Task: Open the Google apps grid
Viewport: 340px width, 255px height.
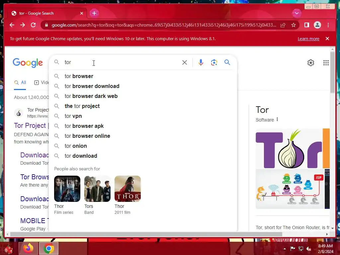Action: (x=326, y=63)
